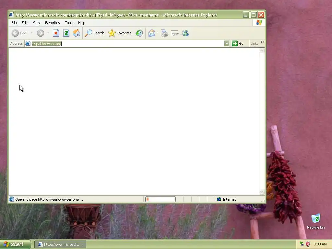Click the Windows flag logo throbber
Screen dimensions: 332x249
click(259, 22)
